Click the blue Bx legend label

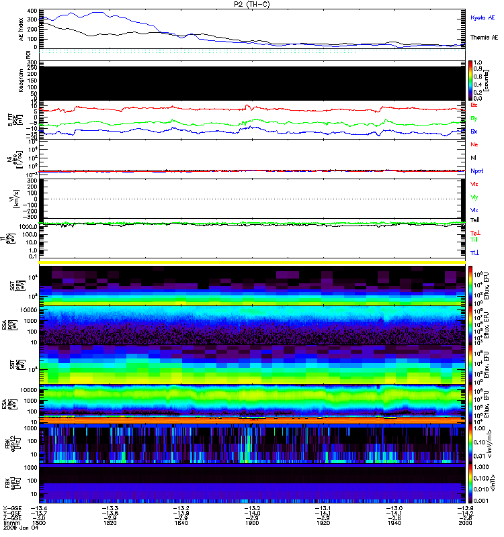click(x=474, y=131)
